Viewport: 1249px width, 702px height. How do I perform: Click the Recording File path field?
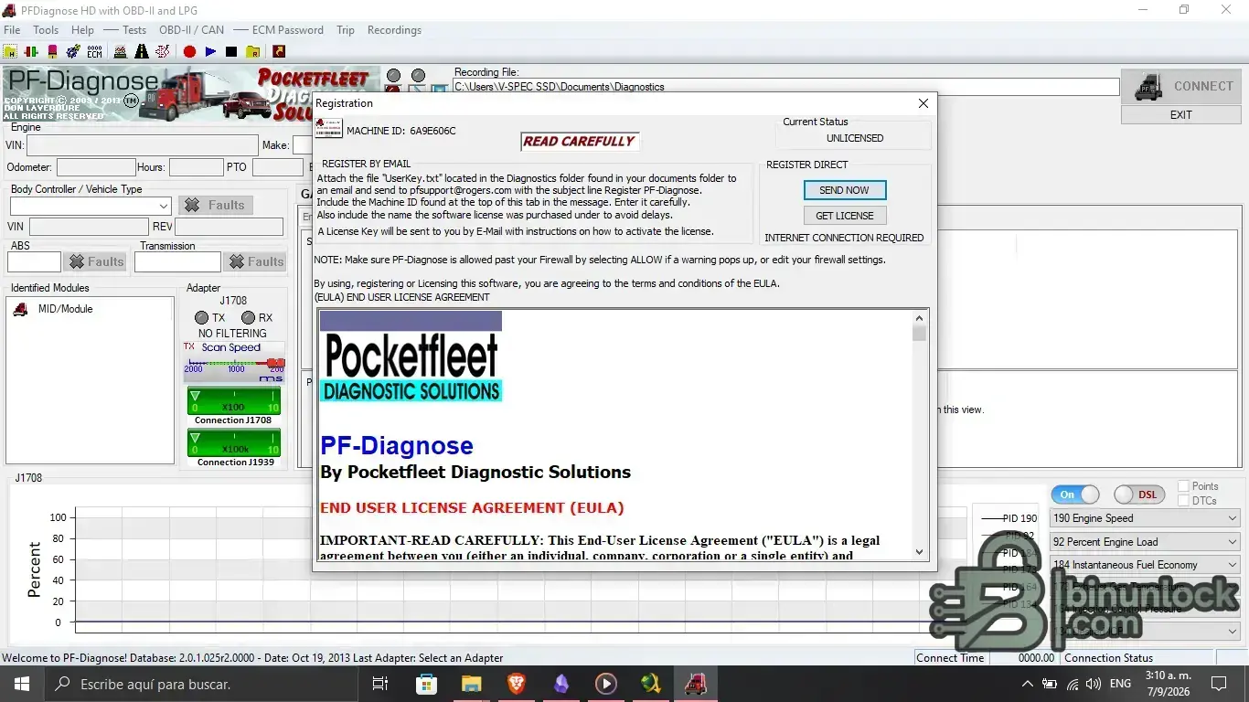[786, 87]
